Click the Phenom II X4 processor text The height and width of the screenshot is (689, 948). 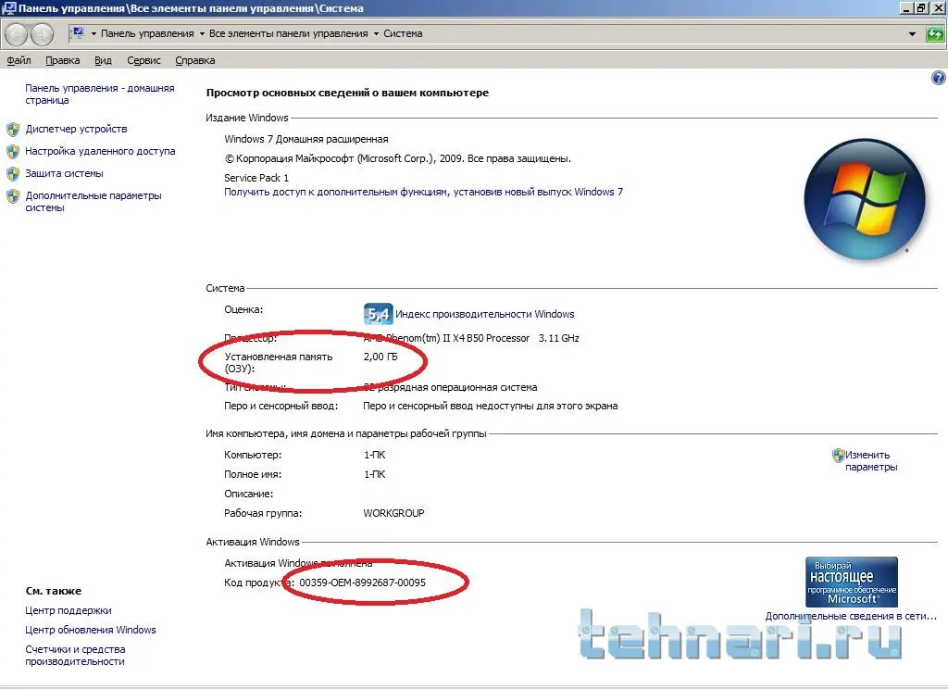471,338
